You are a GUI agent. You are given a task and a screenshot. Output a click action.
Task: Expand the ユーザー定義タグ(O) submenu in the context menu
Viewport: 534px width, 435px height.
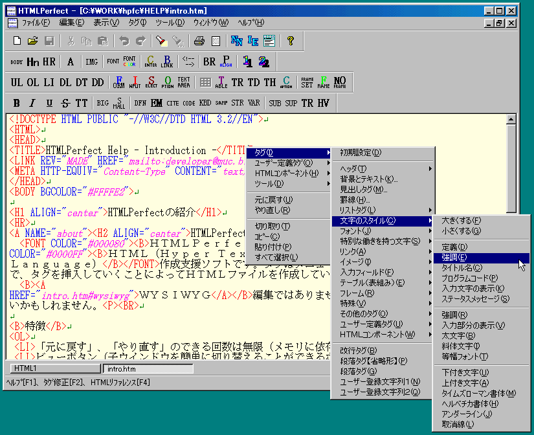pos(288,163)
